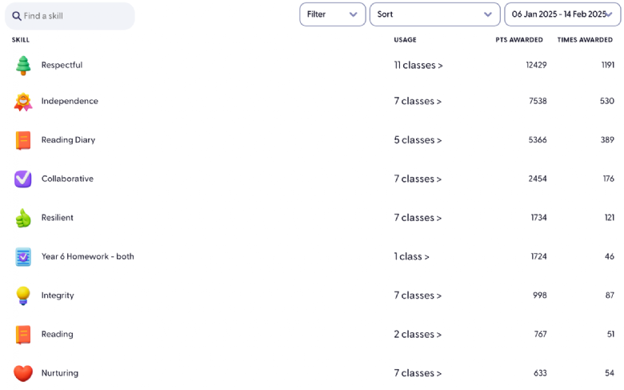Click the Independence medal icon

point(23,102)
